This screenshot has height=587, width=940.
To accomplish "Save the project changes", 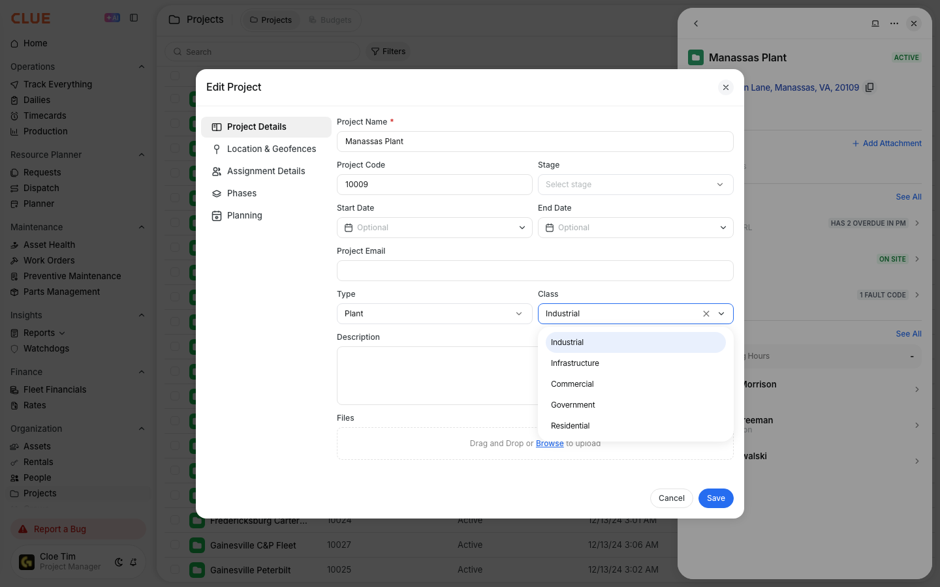I will [x=716, y=498].
